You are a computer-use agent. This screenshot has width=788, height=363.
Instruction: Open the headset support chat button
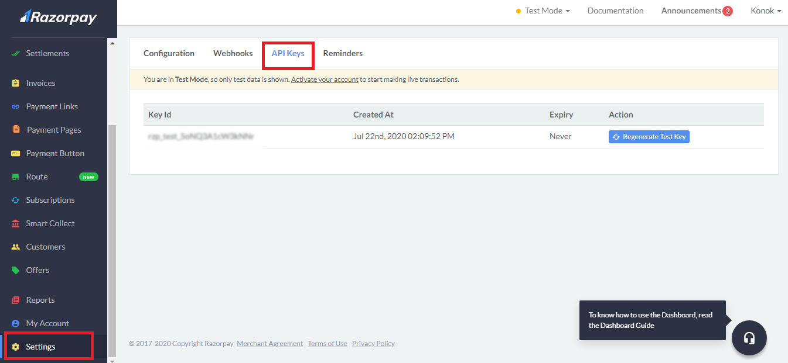tap(749, 338)
